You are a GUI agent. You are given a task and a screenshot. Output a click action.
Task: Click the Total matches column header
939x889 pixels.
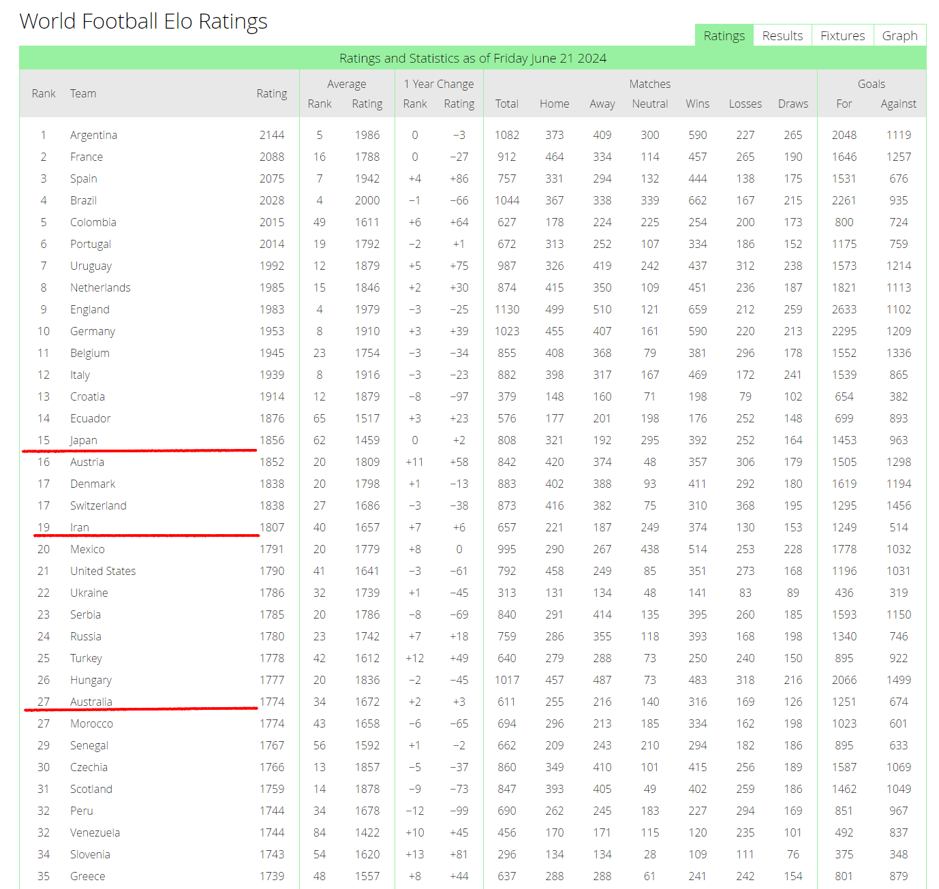tap(506, 104)
